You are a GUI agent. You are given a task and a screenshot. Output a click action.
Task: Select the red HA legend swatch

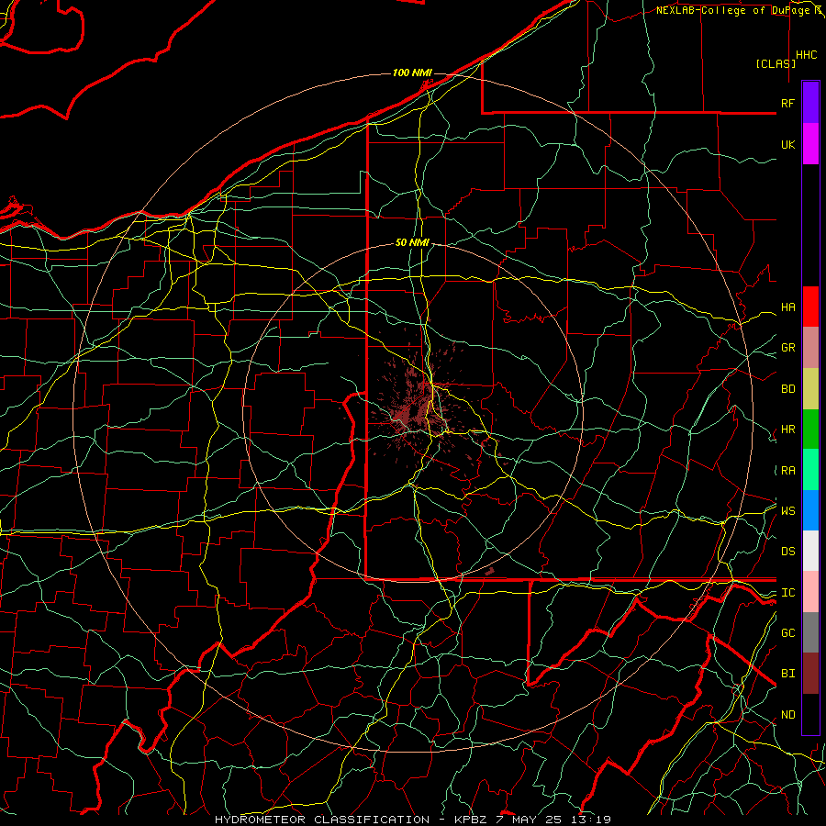pos(810,307)
